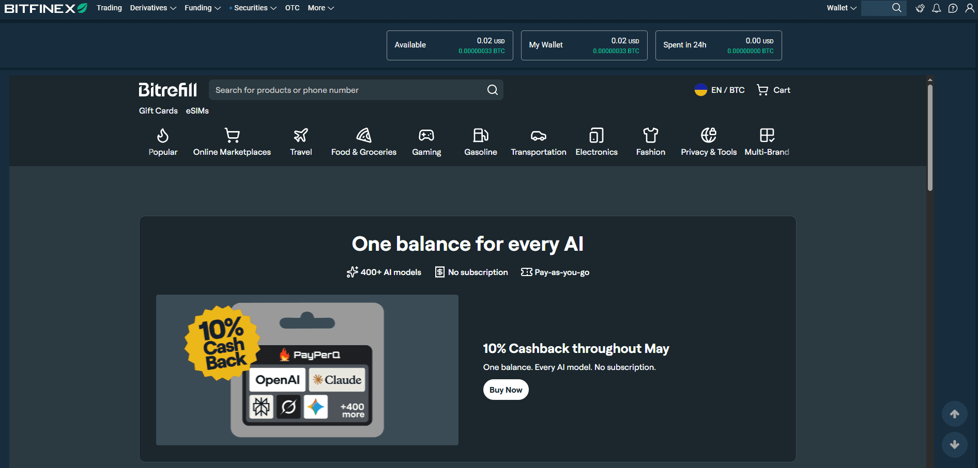This screenshot has height=468, width=978.
Task: Click the '0.00000033 BTC' Available amount
Action: 481,51
